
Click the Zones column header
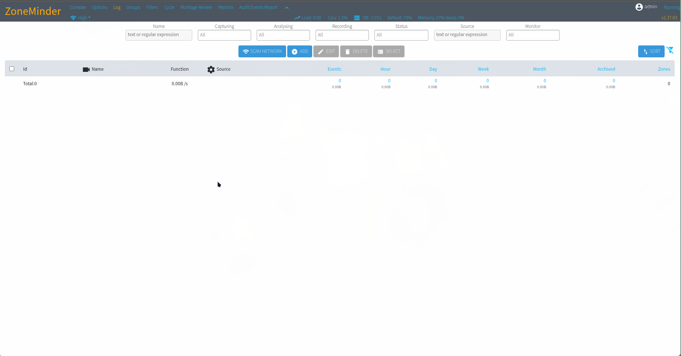pyautogui.click(x=664, y=69)
